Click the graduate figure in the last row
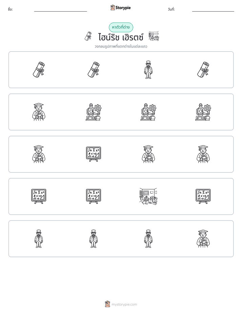Viewport: 242px width, 314px height. pyautogui.click(x=203, y=239)
